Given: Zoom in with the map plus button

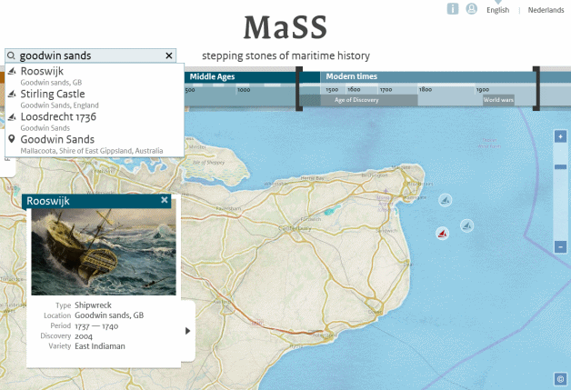Looking at the screenshot, I should point(560,136).
